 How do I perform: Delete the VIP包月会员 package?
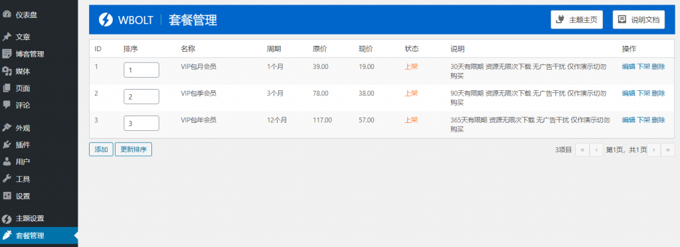point(658,67)
